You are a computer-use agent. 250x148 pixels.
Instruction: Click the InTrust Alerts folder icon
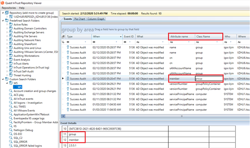[11, 63]
